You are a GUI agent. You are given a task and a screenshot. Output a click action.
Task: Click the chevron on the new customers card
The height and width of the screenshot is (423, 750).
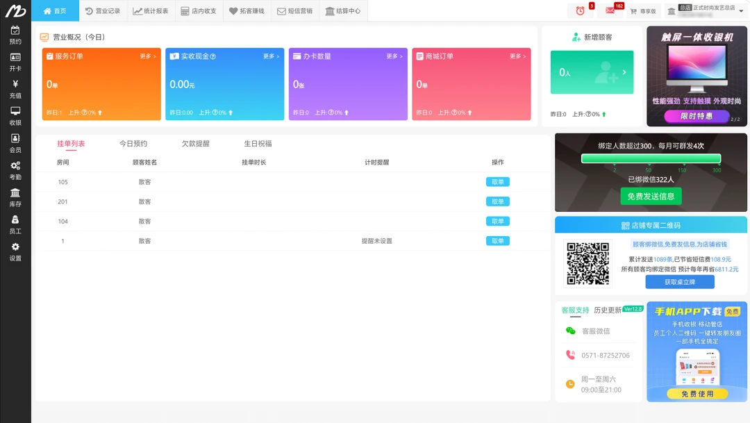[x=624, y=72]
